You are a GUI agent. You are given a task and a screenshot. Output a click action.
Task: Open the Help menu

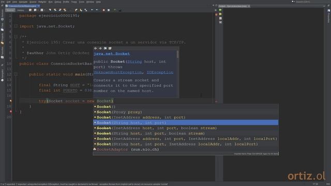[x=98, y=2]
